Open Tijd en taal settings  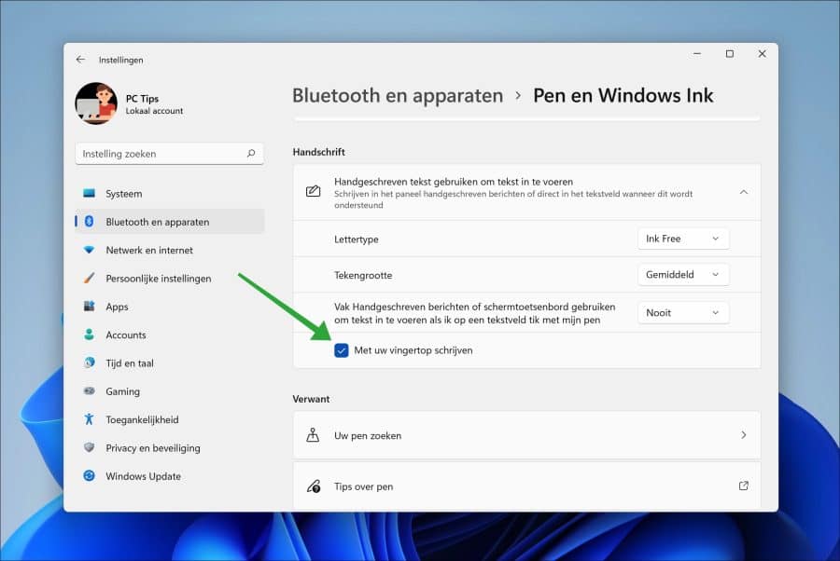coord(170,363)
